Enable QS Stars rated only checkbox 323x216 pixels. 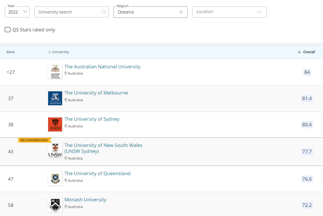8,30
